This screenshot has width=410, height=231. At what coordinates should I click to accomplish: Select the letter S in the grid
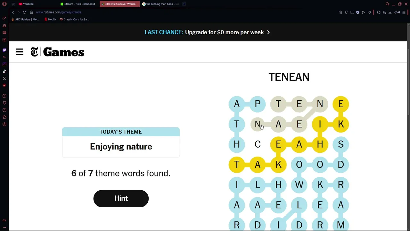pos(341,144)
